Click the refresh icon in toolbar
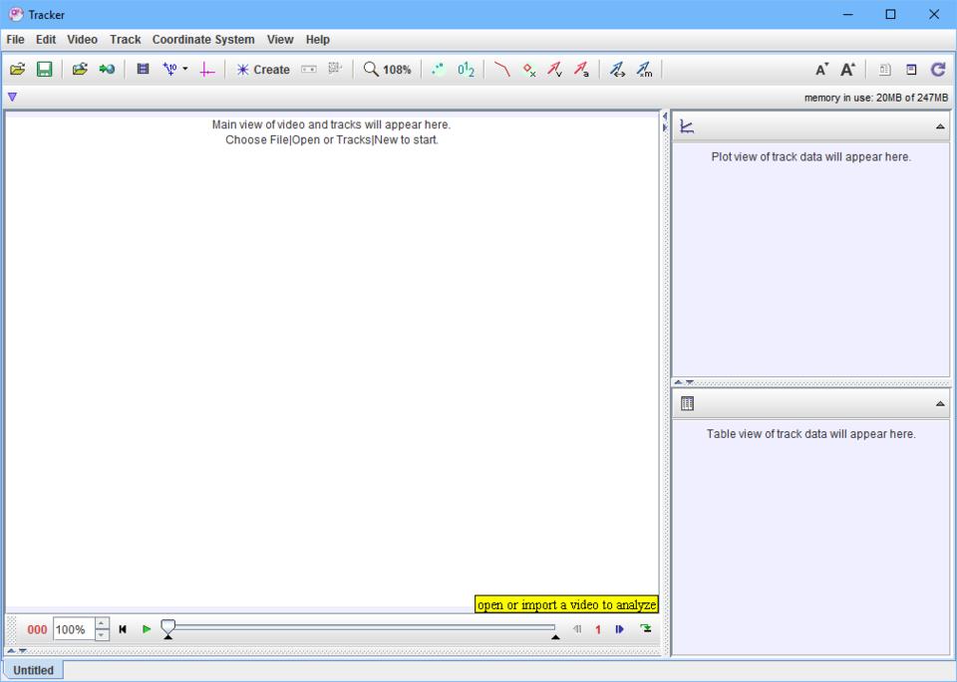This screenshot has width=957, height=682. tap(937, 70)
